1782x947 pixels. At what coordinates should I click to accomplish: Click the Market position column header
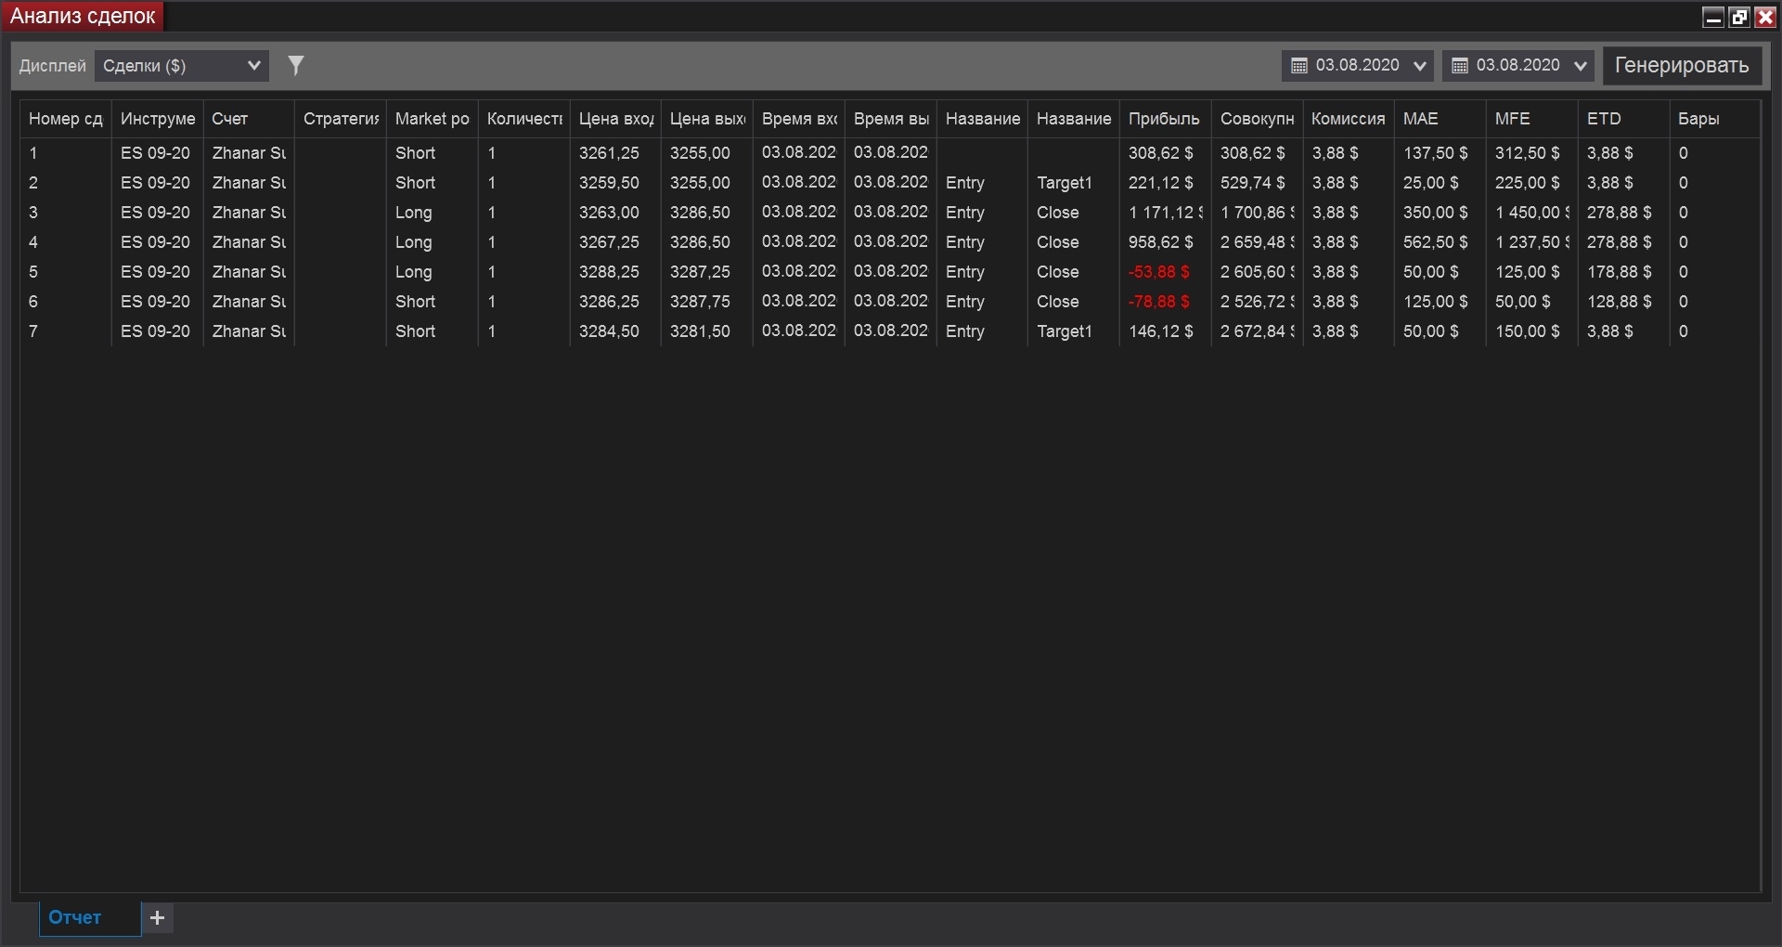tap(432, 119)
